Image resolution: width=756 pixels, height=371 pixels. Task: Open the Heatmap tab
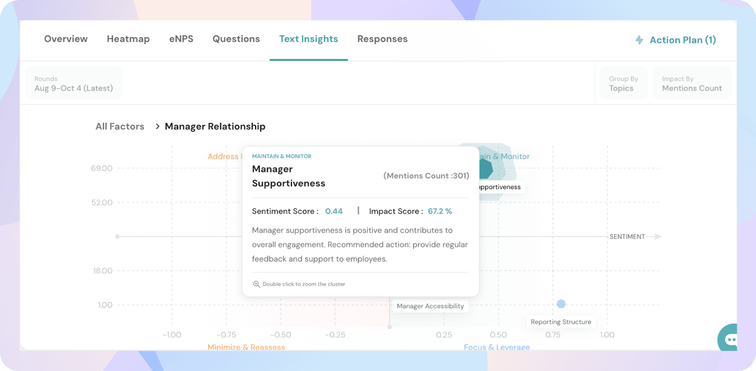pyautogui.click(x=128, y=39)
